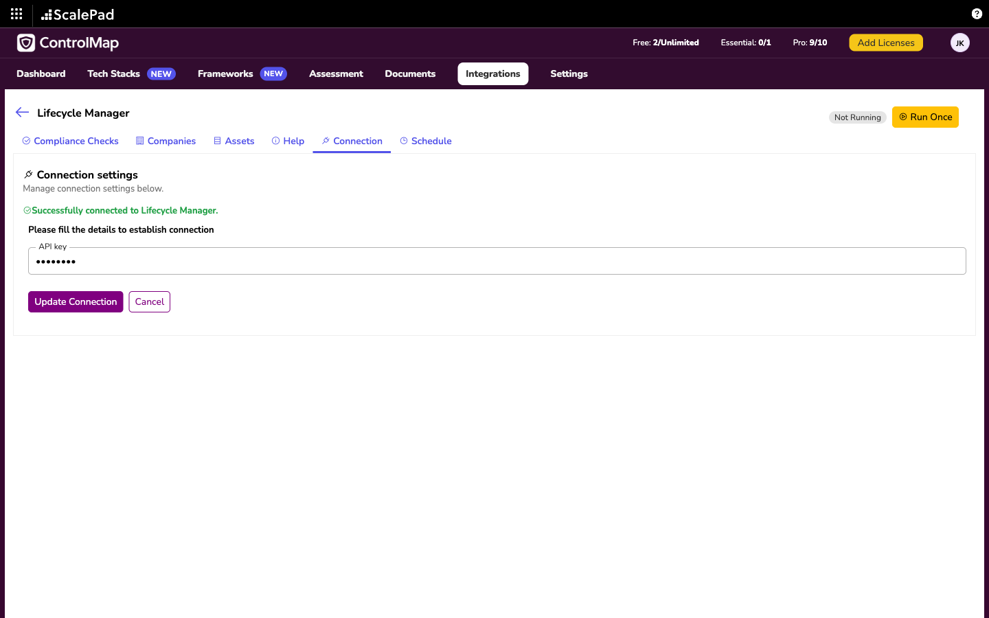The height and width of the screenshot is (618, 989).
Task: Go back using the left arrow
Action: (x=22, y=113)
